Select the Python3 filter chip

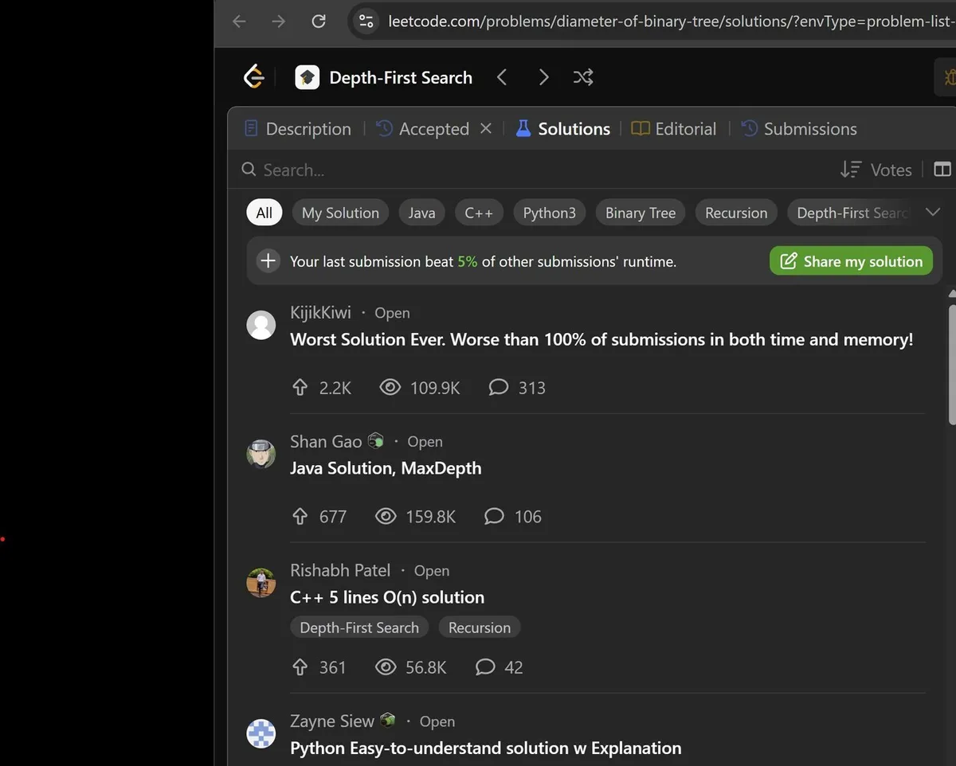click(x=549, y=213)
